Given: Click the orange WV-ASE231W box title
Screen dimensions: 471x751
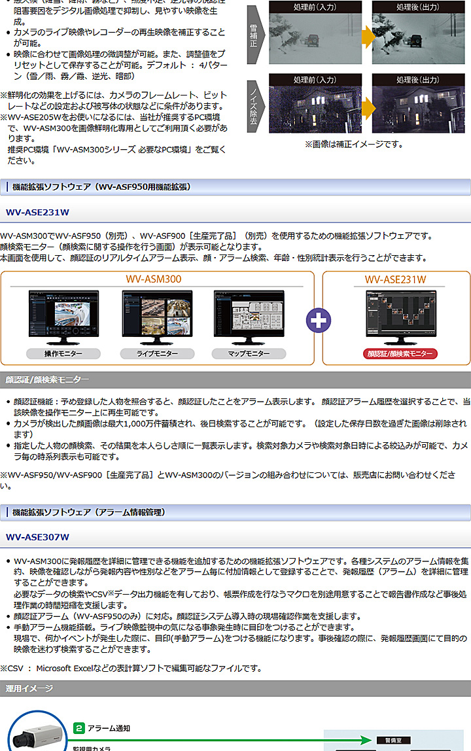Looking at the screenshot, I should [395, 279].
